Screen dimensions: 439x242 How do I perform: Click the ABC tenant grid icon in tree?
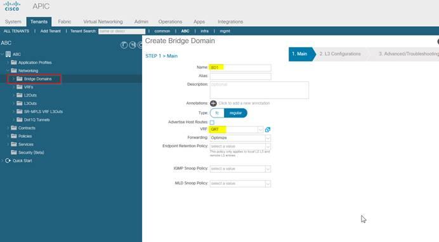8,54
